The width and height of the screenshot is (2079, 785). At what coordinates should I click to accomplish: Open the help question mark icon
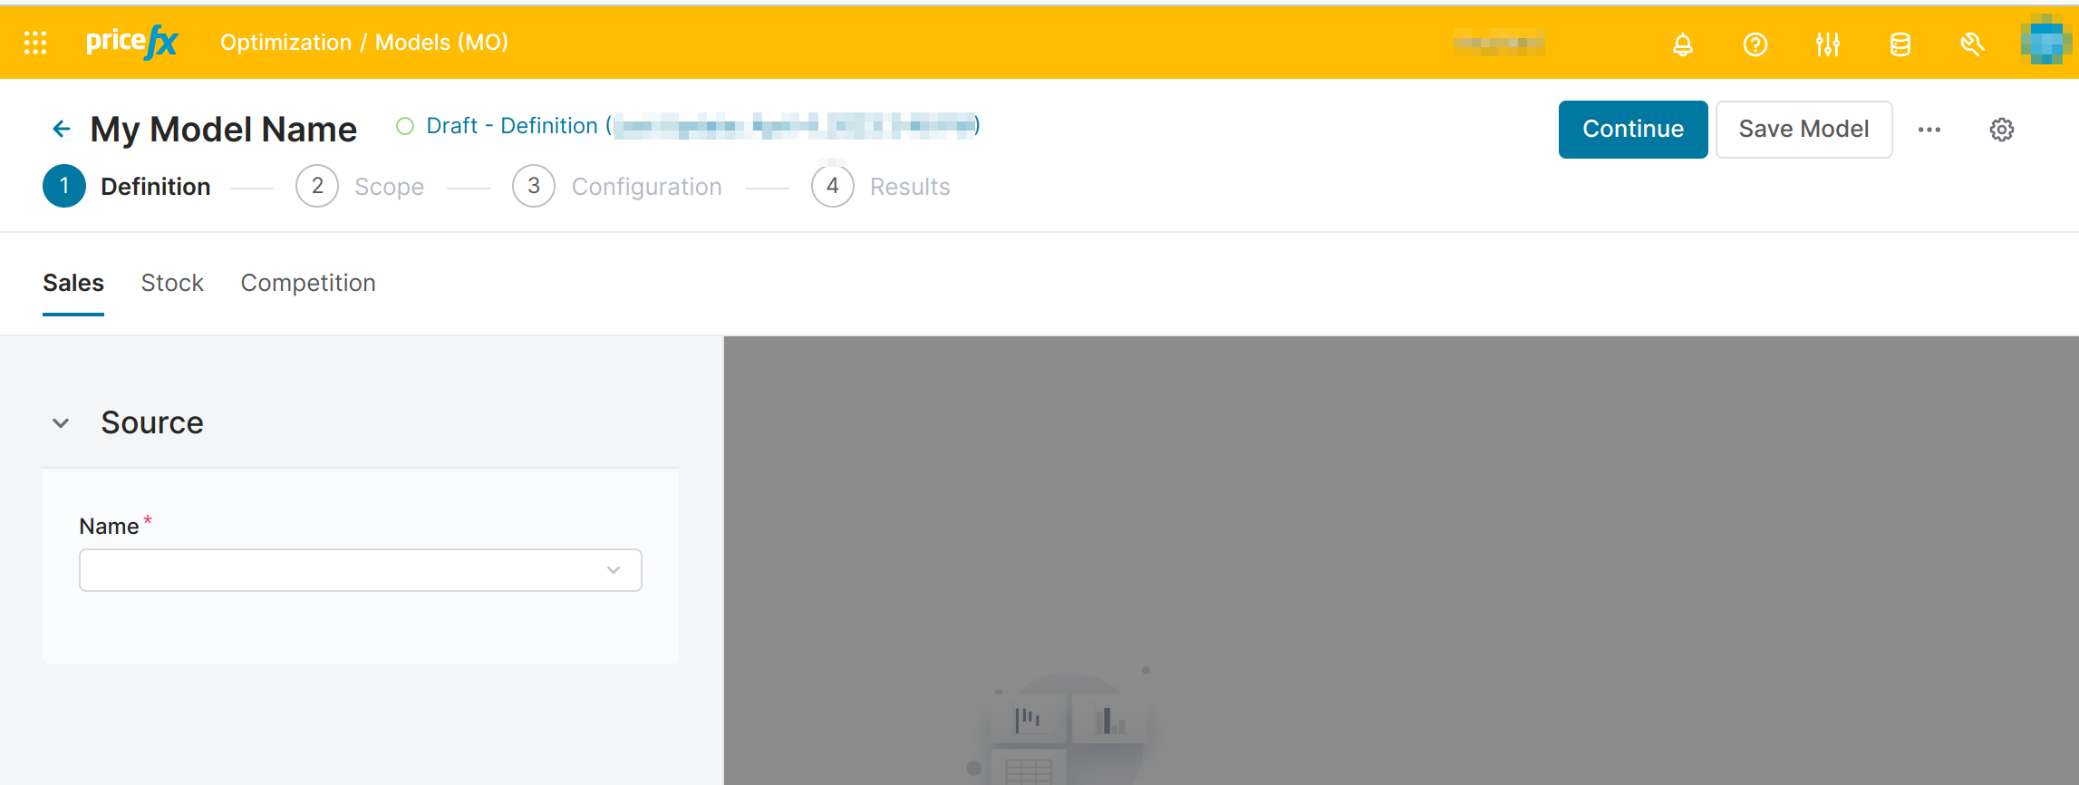click(1755, 44)
